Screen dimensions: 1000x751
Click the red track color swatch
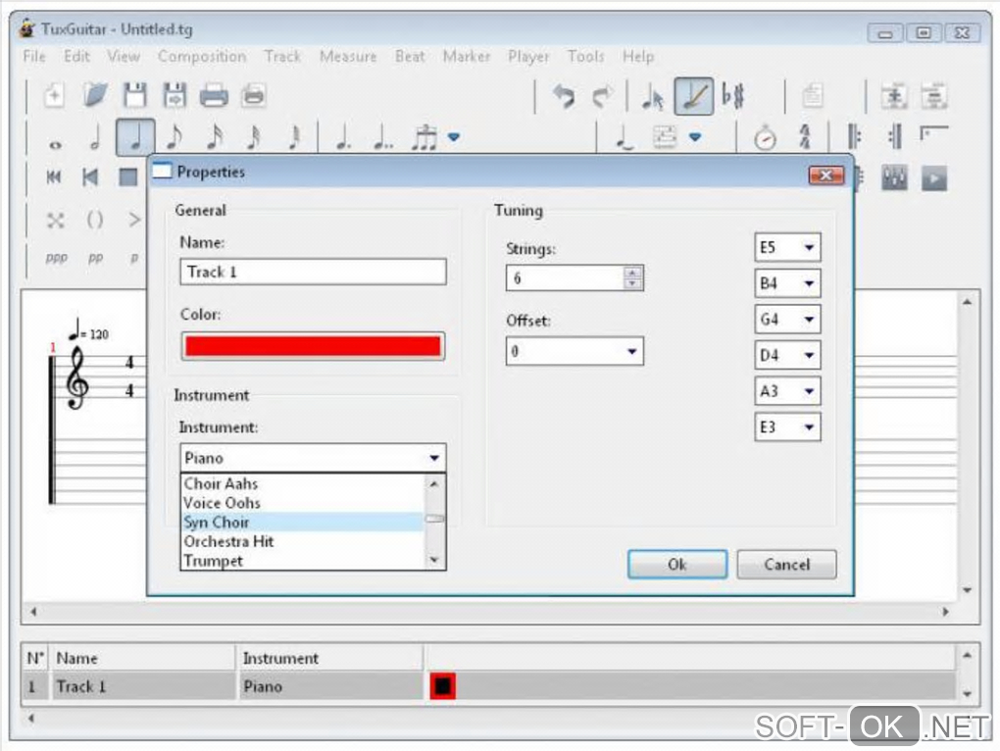tap(313, 346)
